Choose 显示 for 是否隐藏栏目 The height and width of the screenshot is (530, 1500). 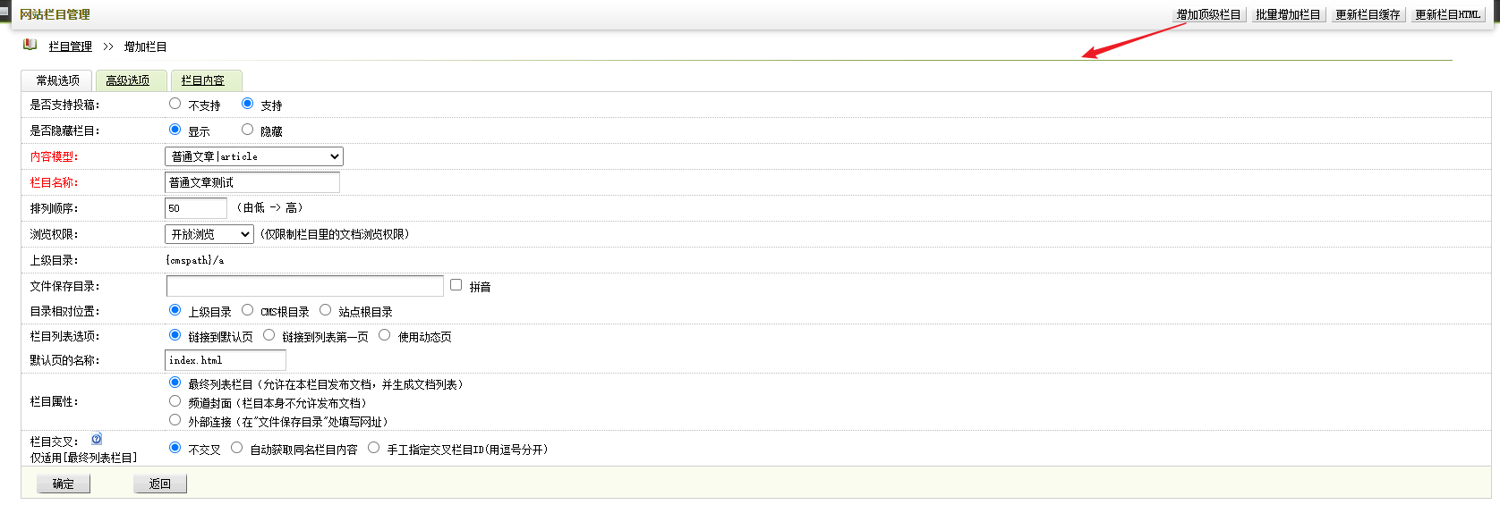[175, 130]
